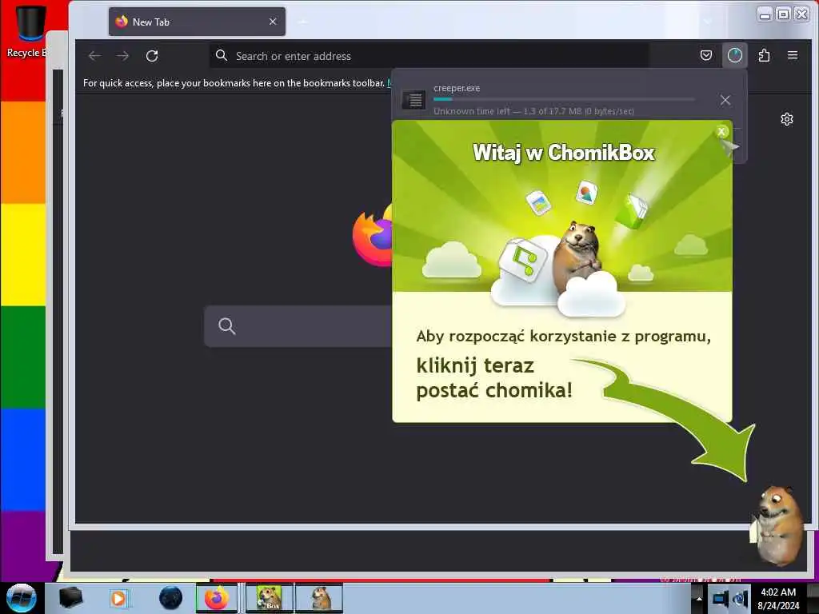819x614 pixels.
Task: Open the Firefox extensions puzzle icon
Action: tap(764, 55)
